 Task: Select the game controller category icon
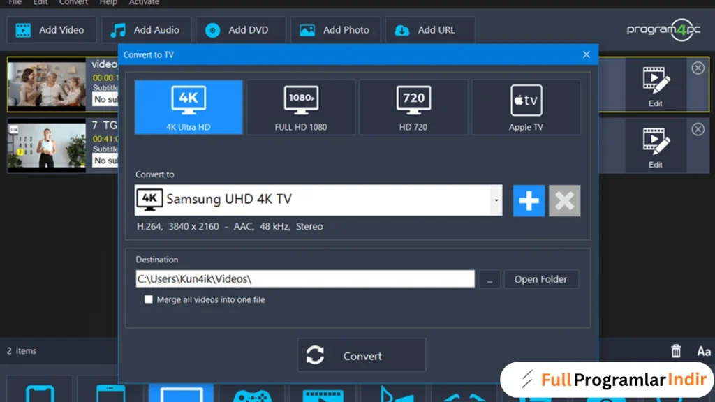(252, 395)
